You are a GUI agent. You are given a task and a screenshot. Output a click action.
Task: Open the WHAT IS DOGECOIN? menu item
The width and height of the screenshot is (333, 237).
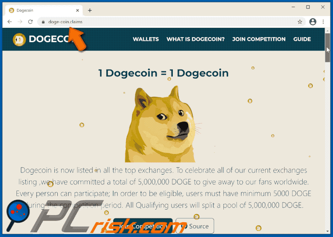[196, 39]
